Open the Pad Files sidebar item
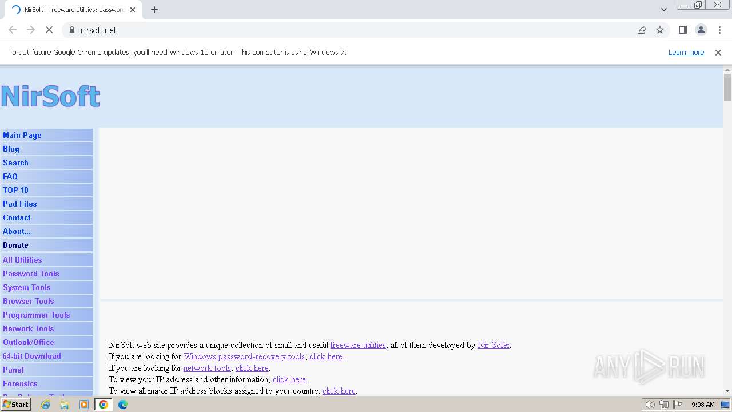 click(46, 204)
